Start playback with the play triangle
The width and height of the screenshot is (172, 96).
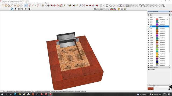(x=16, y=9)
